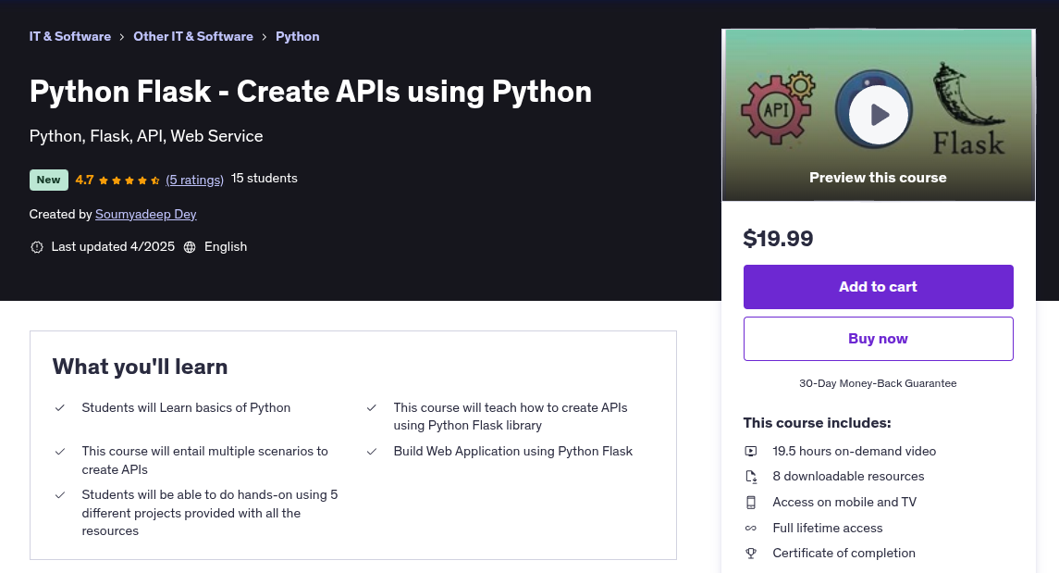
Task: Click the last updated alert icon
Action: coord(36,247)
